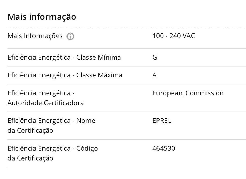This screenshot has width=246, height=179.
Task: Click the word 'Máxima' in the class row
Action: (110, 75)
